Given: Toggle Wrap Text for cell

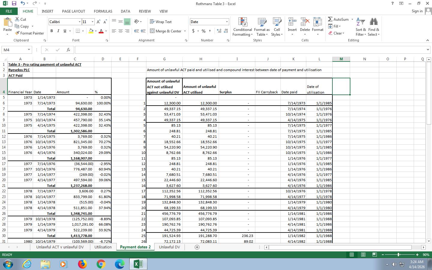Looking at the screenshot, I should tap(160, 22).
